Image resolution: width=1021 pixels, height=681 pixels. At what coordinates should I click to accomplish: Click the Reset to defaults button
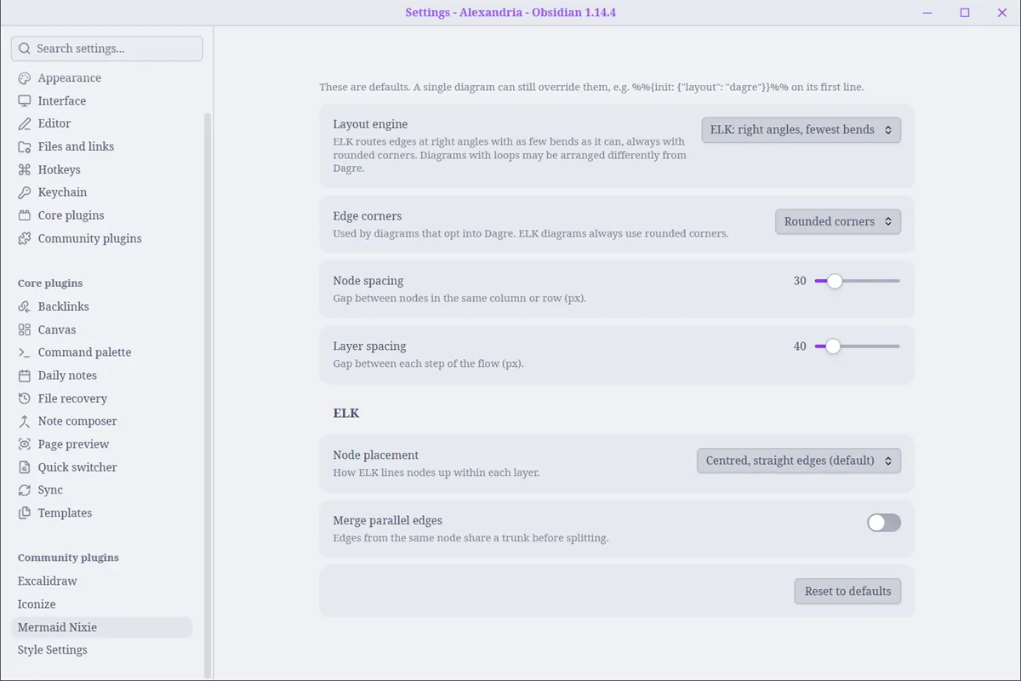tap(847, 592)
